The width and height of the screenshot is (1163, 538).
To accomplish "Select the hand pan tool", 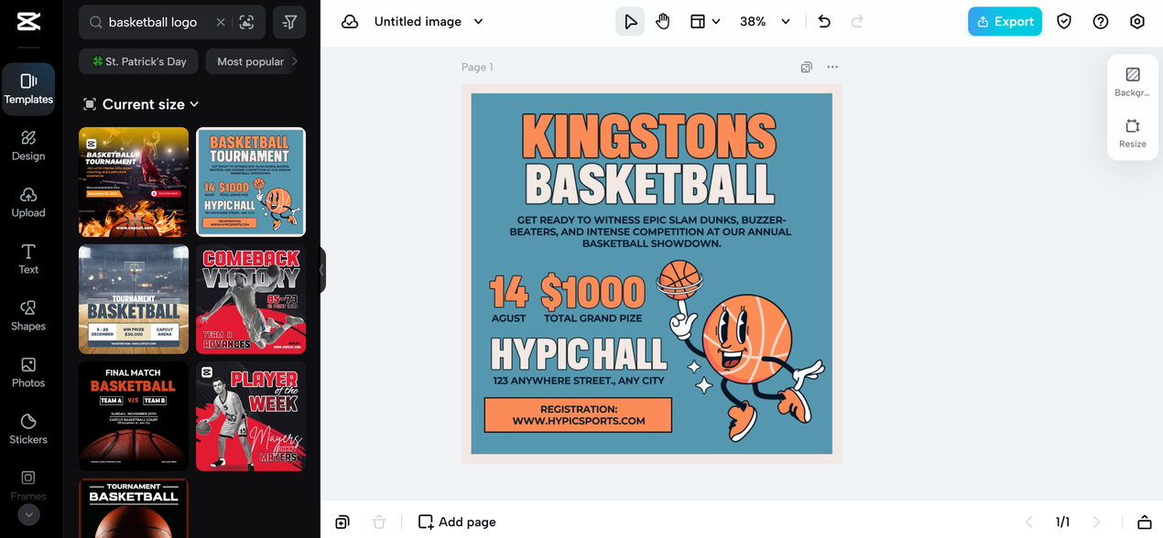I will (x=663, y=22).
